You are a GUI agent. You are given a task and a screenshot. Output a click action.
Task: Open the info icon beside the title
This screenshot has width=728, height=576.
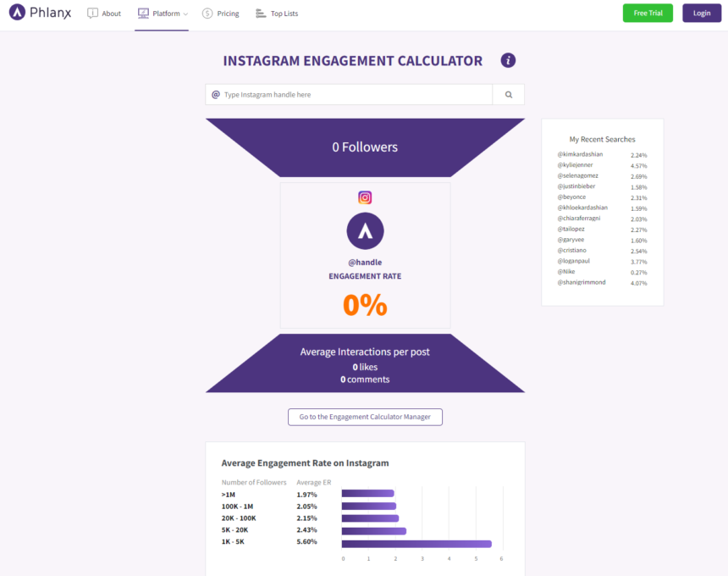[508, 60]
